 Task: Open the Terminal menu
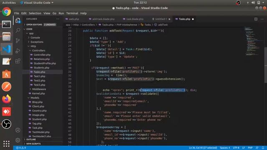point(72,13)
